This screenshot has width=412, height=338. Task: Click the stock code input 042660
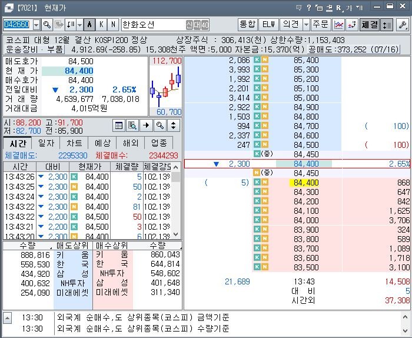pos(18,25)
